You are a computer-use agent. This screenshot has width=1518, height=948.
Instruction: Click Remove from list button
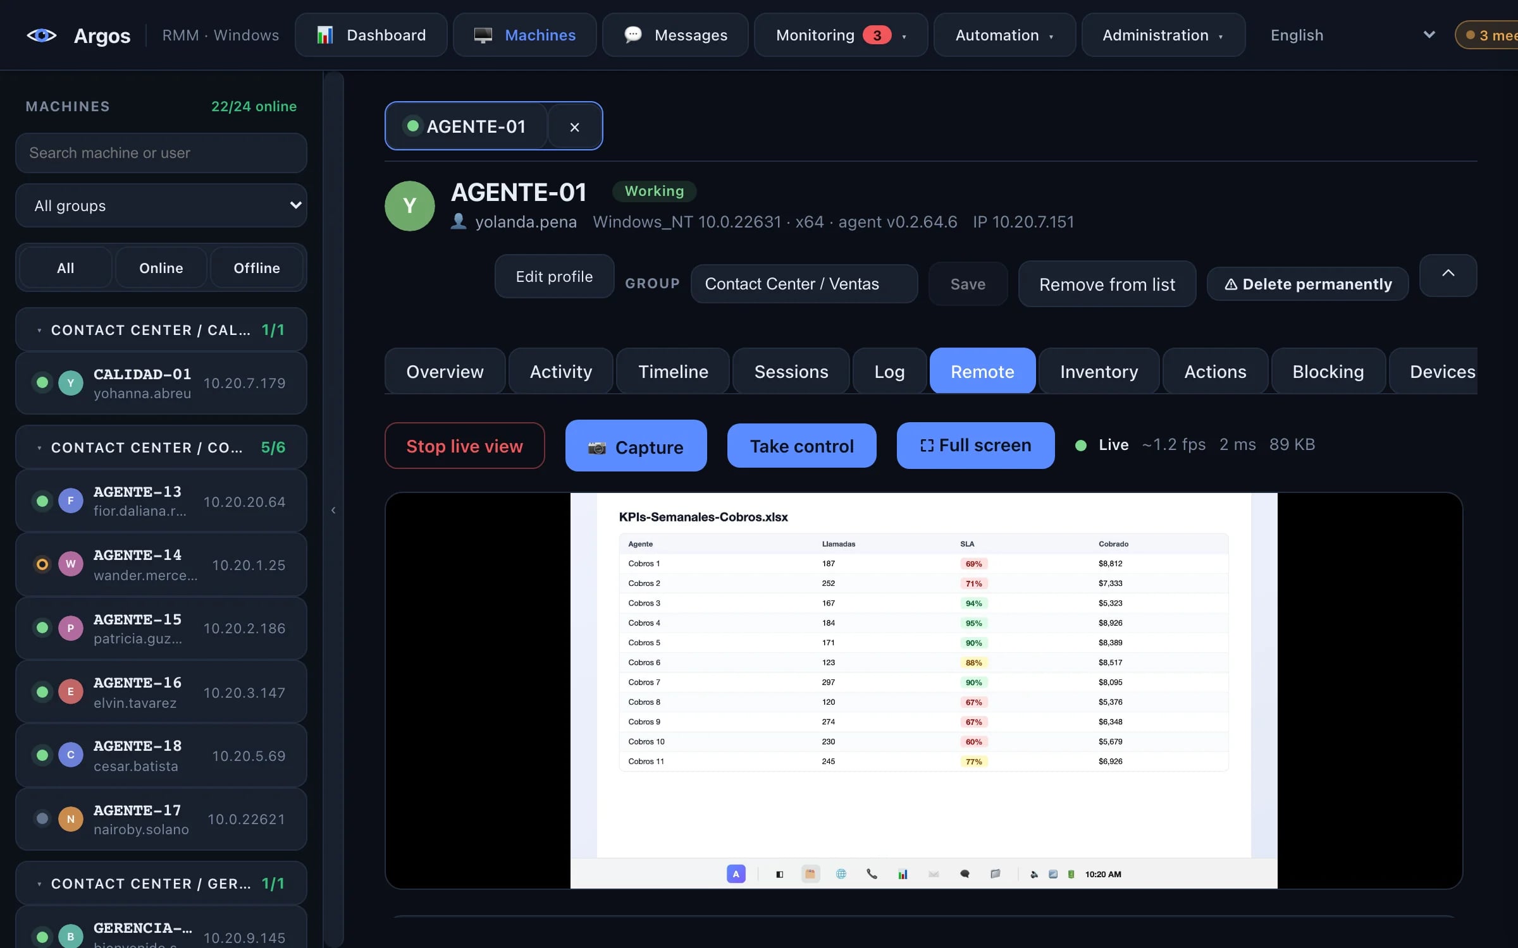(1107, 284)
